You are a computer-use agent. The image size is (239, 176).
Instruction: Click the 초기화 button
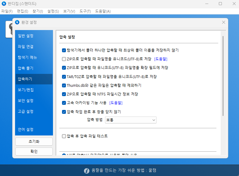[x=34, y=142]
